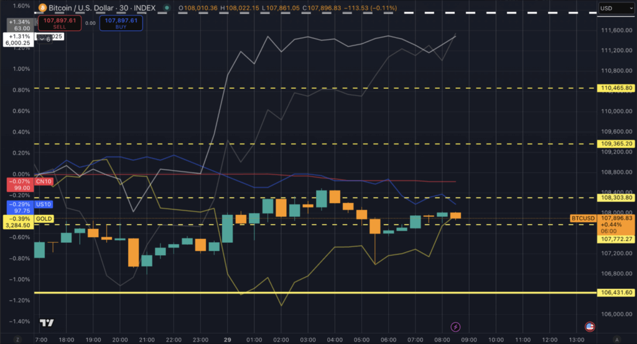Click the -0.39% 3,284.50 yellow value label

click(x=18, y=222)
